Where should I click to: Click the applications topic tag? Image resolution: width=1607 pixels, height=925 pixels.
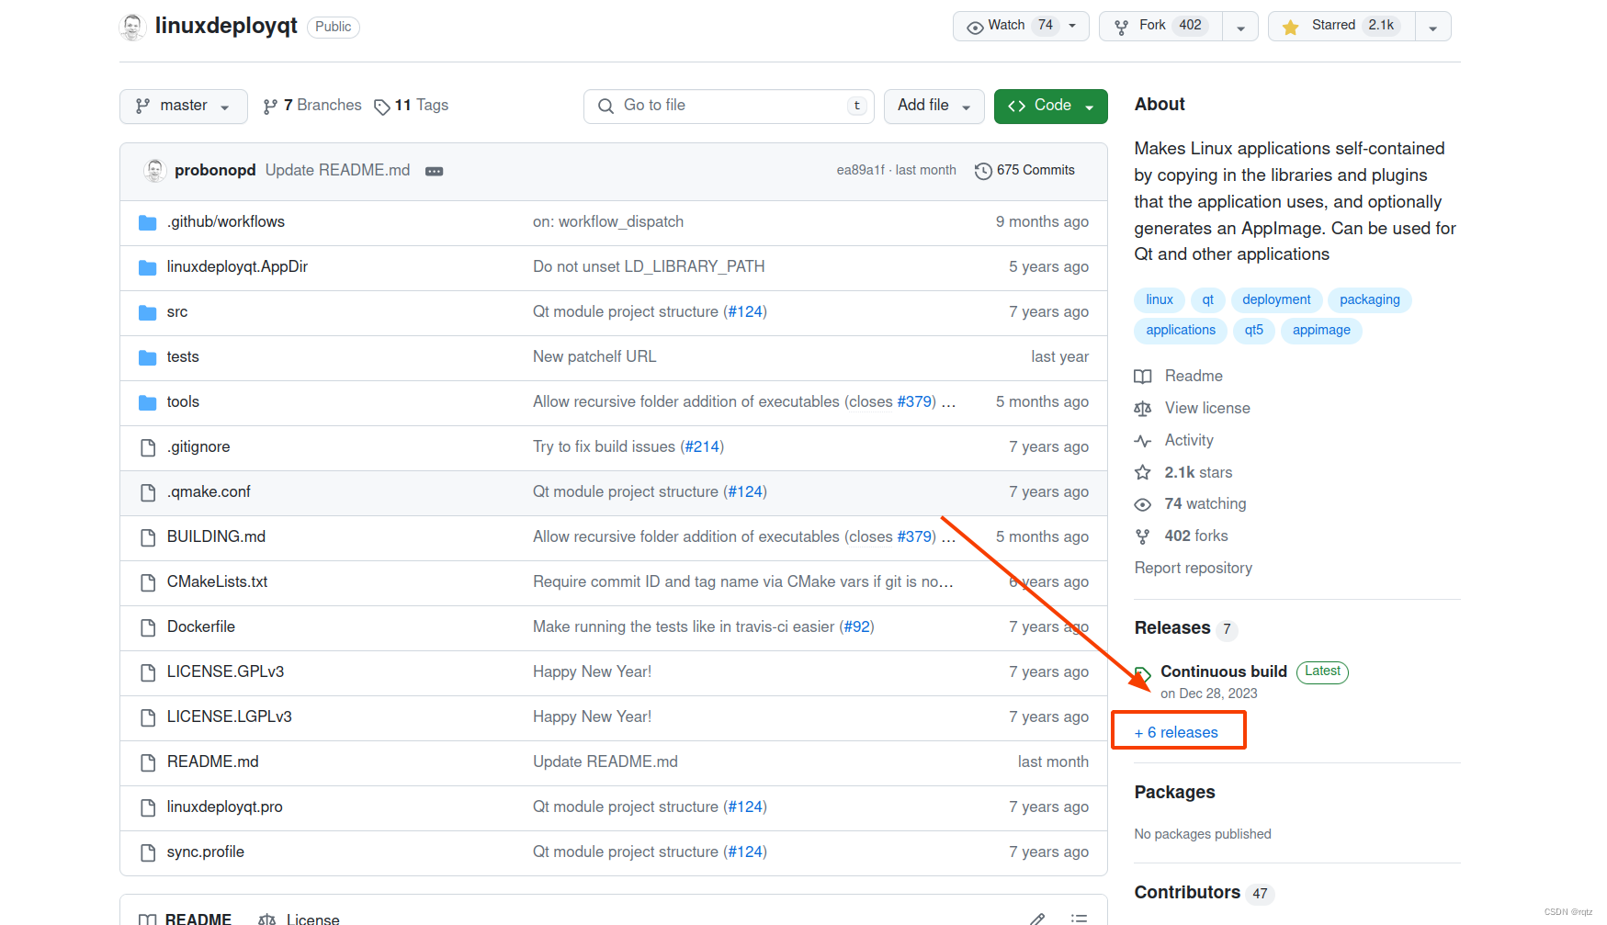1181,330
